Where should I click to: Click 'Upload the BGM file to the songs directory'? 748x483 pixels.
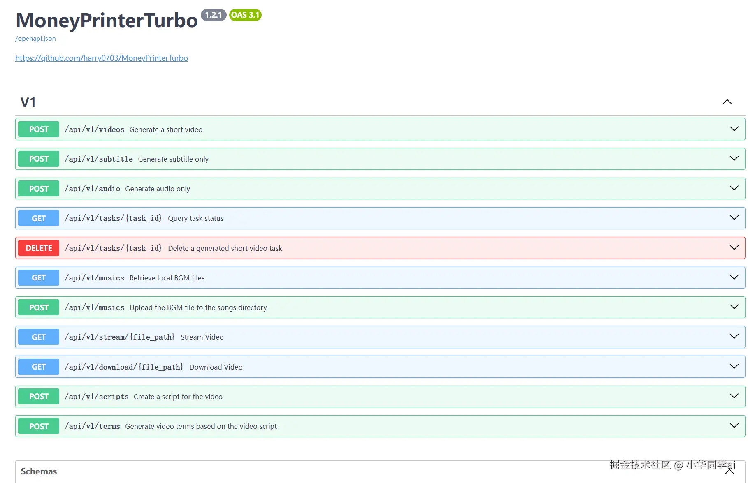coord(198,307)
